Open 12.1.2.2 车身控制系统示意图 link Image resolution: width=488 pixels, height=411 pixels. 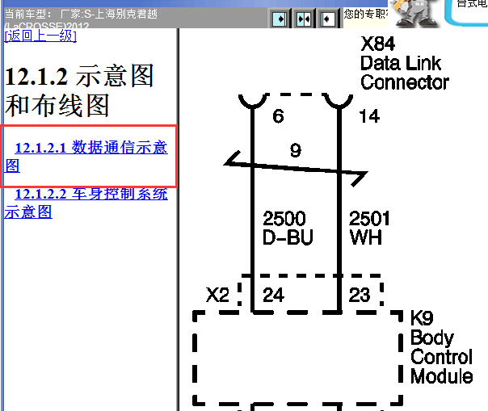click(x=86, y=203)
